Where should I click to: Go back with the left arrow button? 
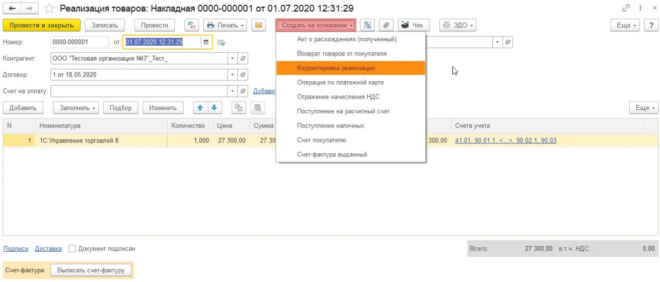coord(12,8)
